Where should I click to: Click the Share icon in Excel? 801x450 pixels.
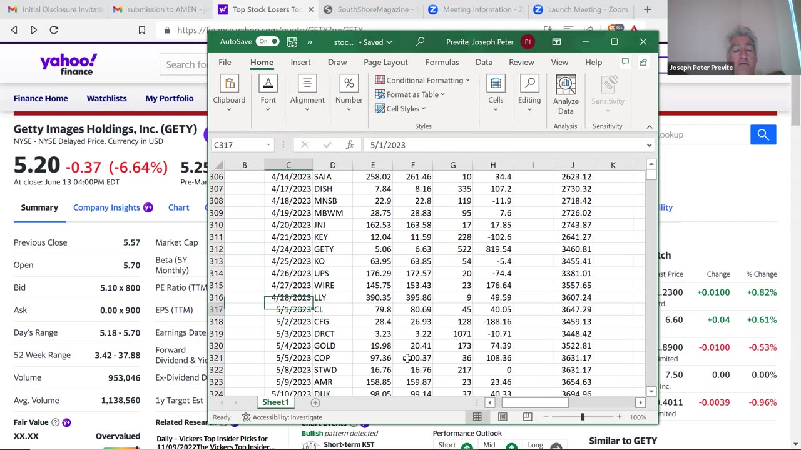click(643, 61)
